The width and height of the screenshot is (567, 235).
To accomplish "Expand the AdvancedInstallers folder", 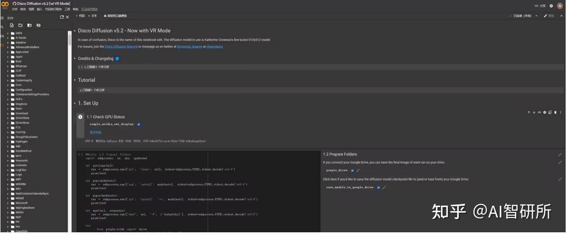I will [x=8, y=47].
